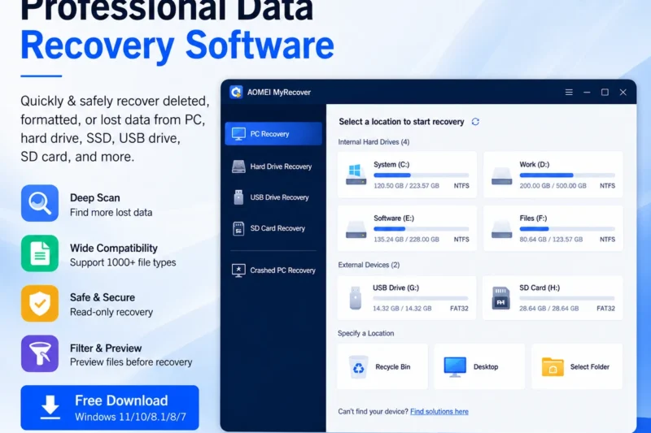Open the Find solutions here link
This screenshot has width=651, height=433.
(439, 411)
